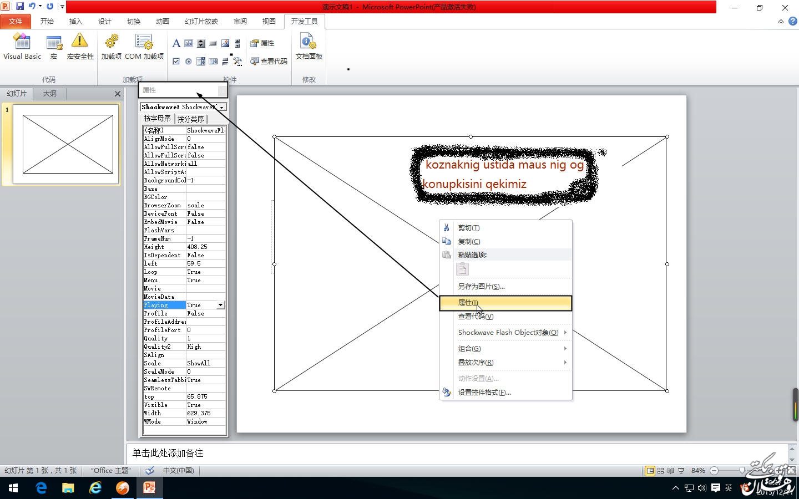Screen dimensions: 799x499
Task: Save presentation from quick access toolbar
Action: point(20,7)
